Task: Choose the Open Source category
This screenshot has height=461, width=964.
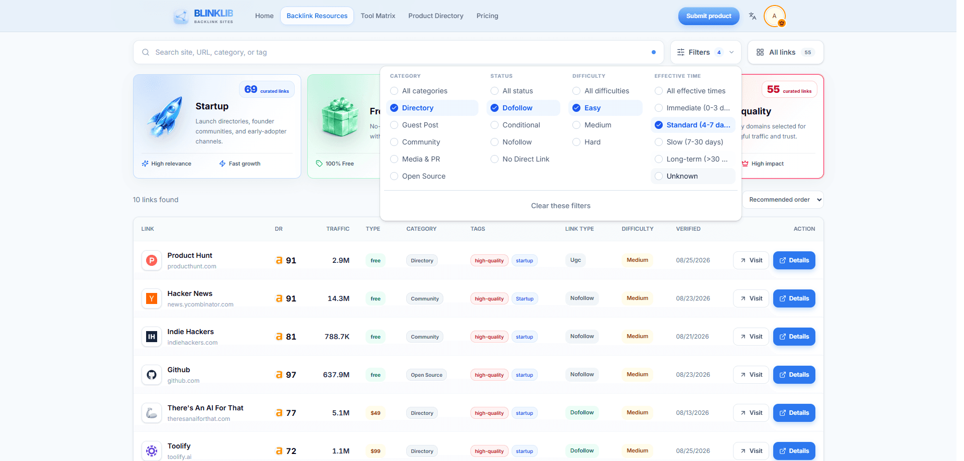Action: (432, 176)
